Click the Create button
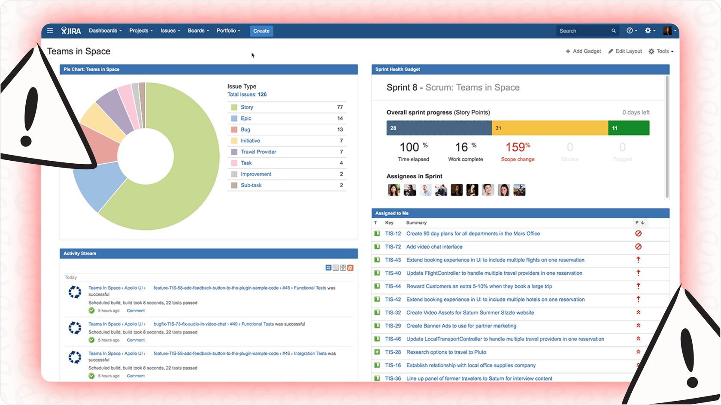Image resolution: width=721 pixels, height=405 pixels. pyautogui.click(x=261, y=31)
